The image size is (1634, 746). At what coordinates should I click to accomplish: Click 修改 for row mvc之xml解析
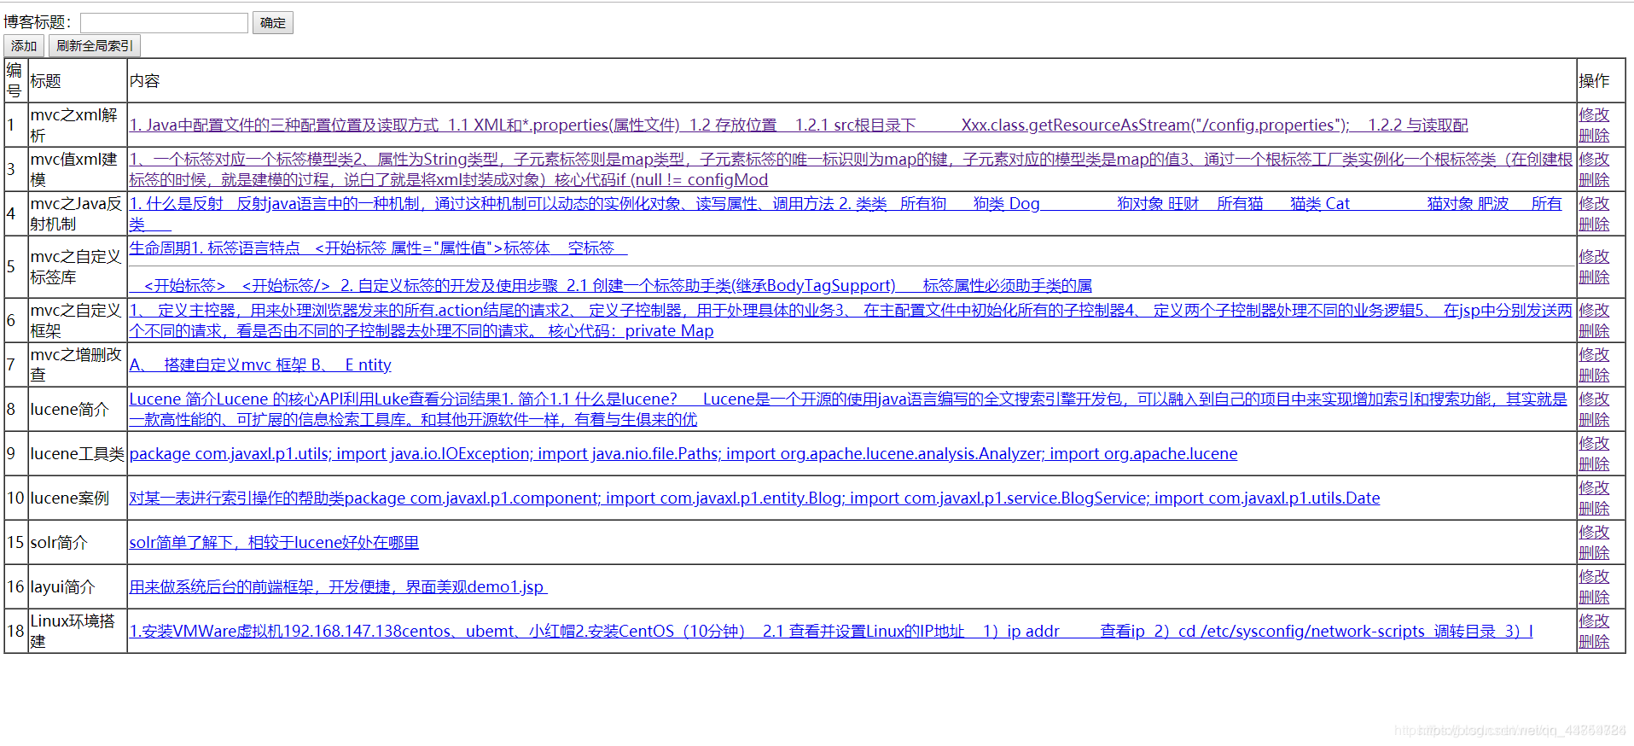click(x=1594, y=114)
